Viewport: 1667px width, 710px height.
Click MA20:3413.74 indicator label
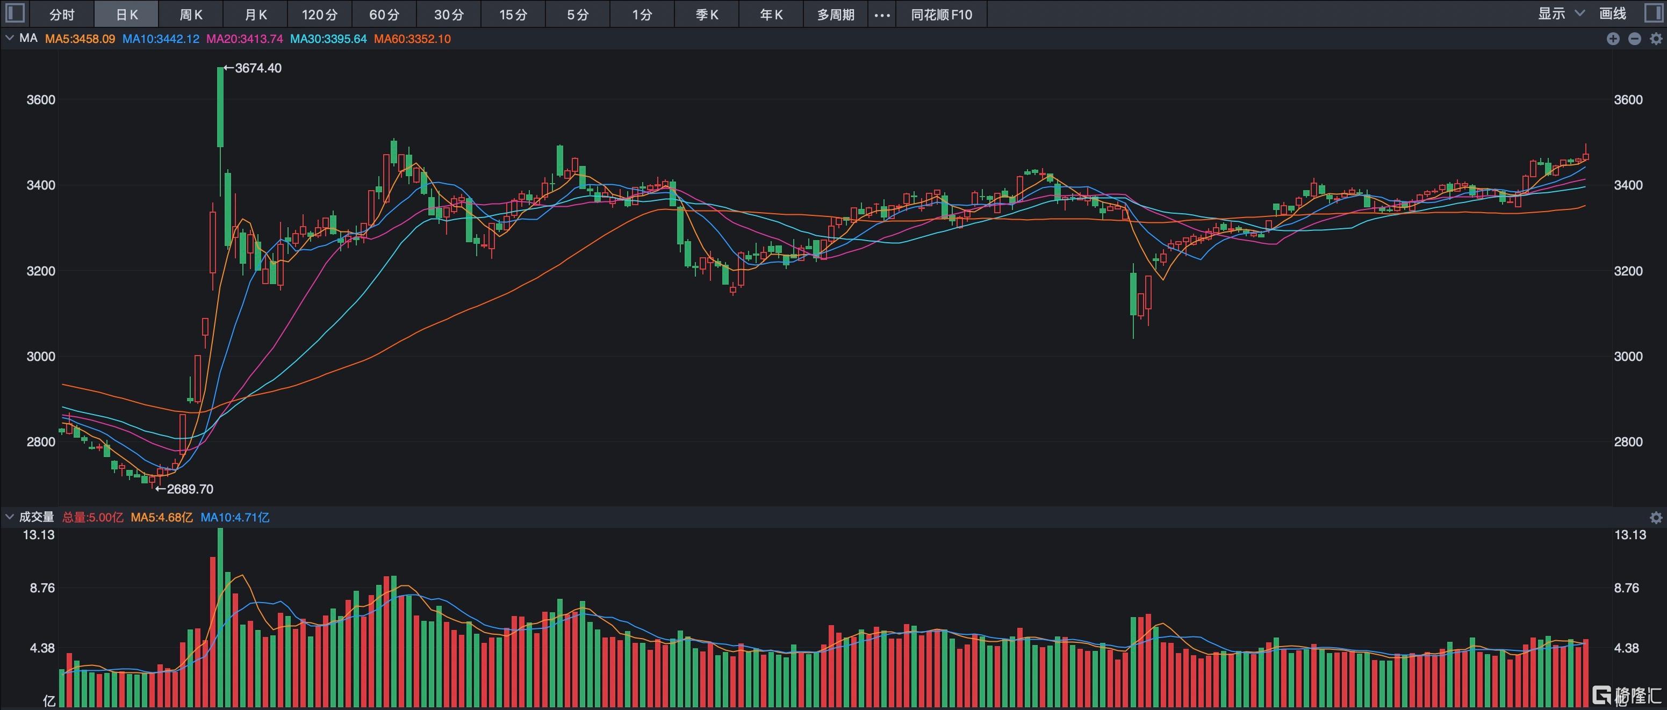click(x=245, y=39)
